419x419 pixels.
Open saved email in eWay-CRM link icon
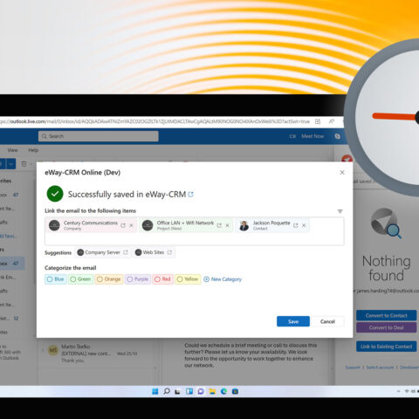tap(191, 195)
